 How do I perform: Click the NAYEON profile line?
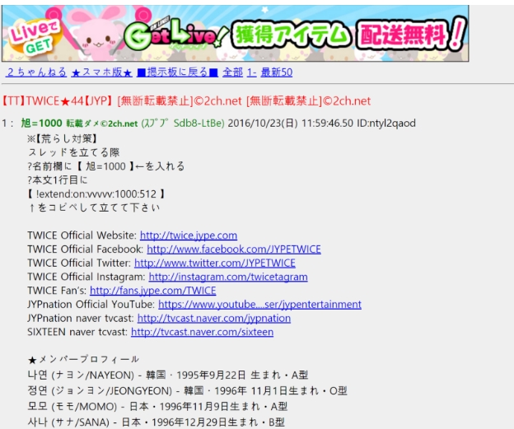167,375
